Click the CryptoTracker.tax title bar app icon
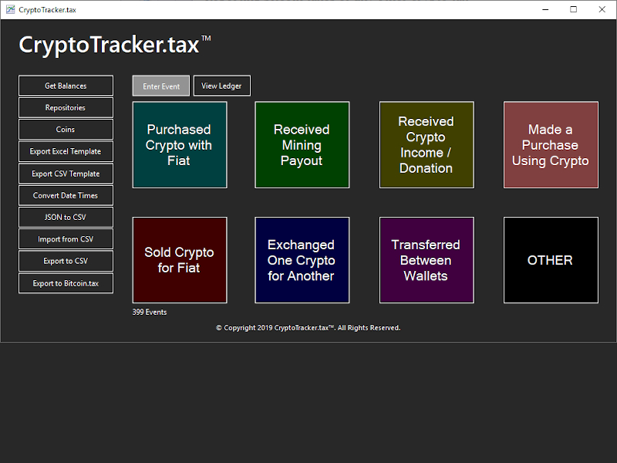Viewport: 617px width, 463px height. [10, 9]
